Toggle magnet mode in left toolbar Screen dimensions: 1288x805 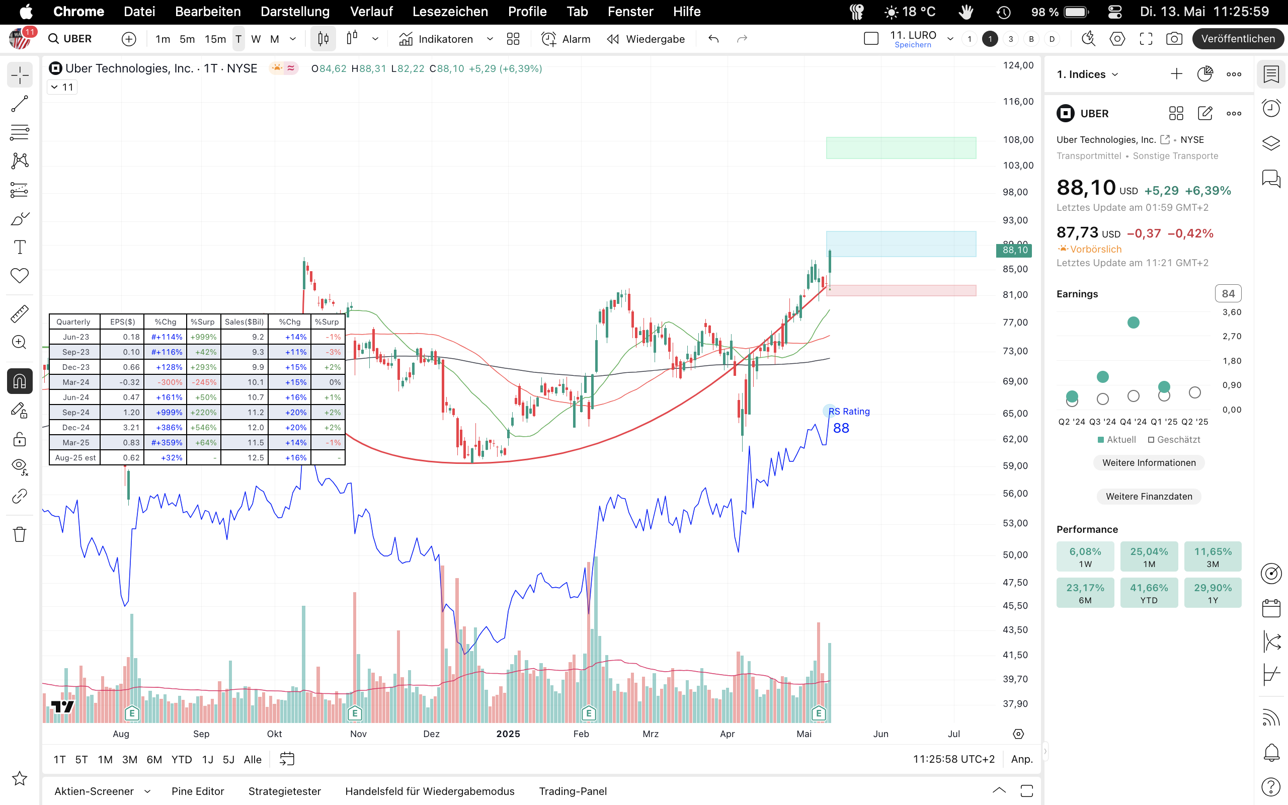click(20, 381)
